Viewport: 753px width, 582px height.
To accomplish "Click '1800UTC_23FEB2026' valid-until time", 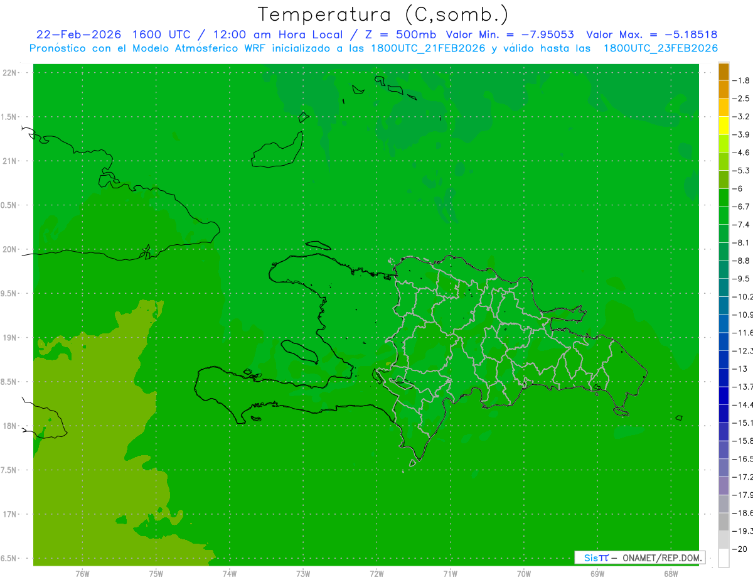I will point(660,48).
